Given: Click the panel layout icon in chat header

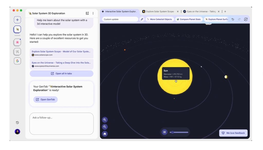Looking at the screenshot, I should [x=87, y=13].
